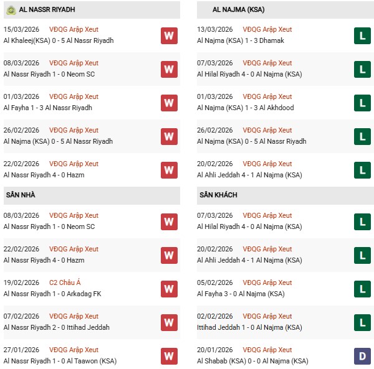Click the W badge for the 15/03/2026 Al Khaleej match
Viewport: 374px width, 369px height.
pyautogui.click(x=169, y=35)
